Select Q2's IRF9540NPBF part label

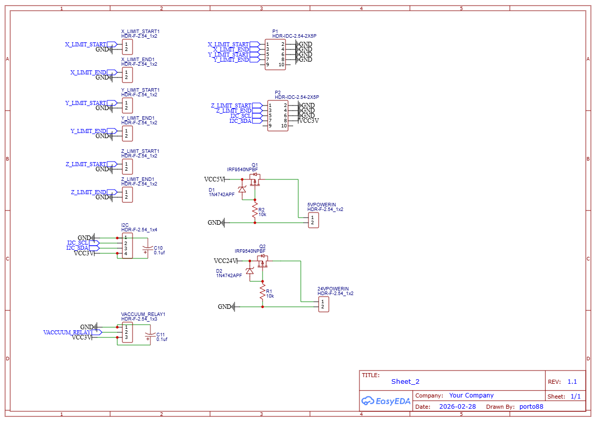(x=250, y=251)
